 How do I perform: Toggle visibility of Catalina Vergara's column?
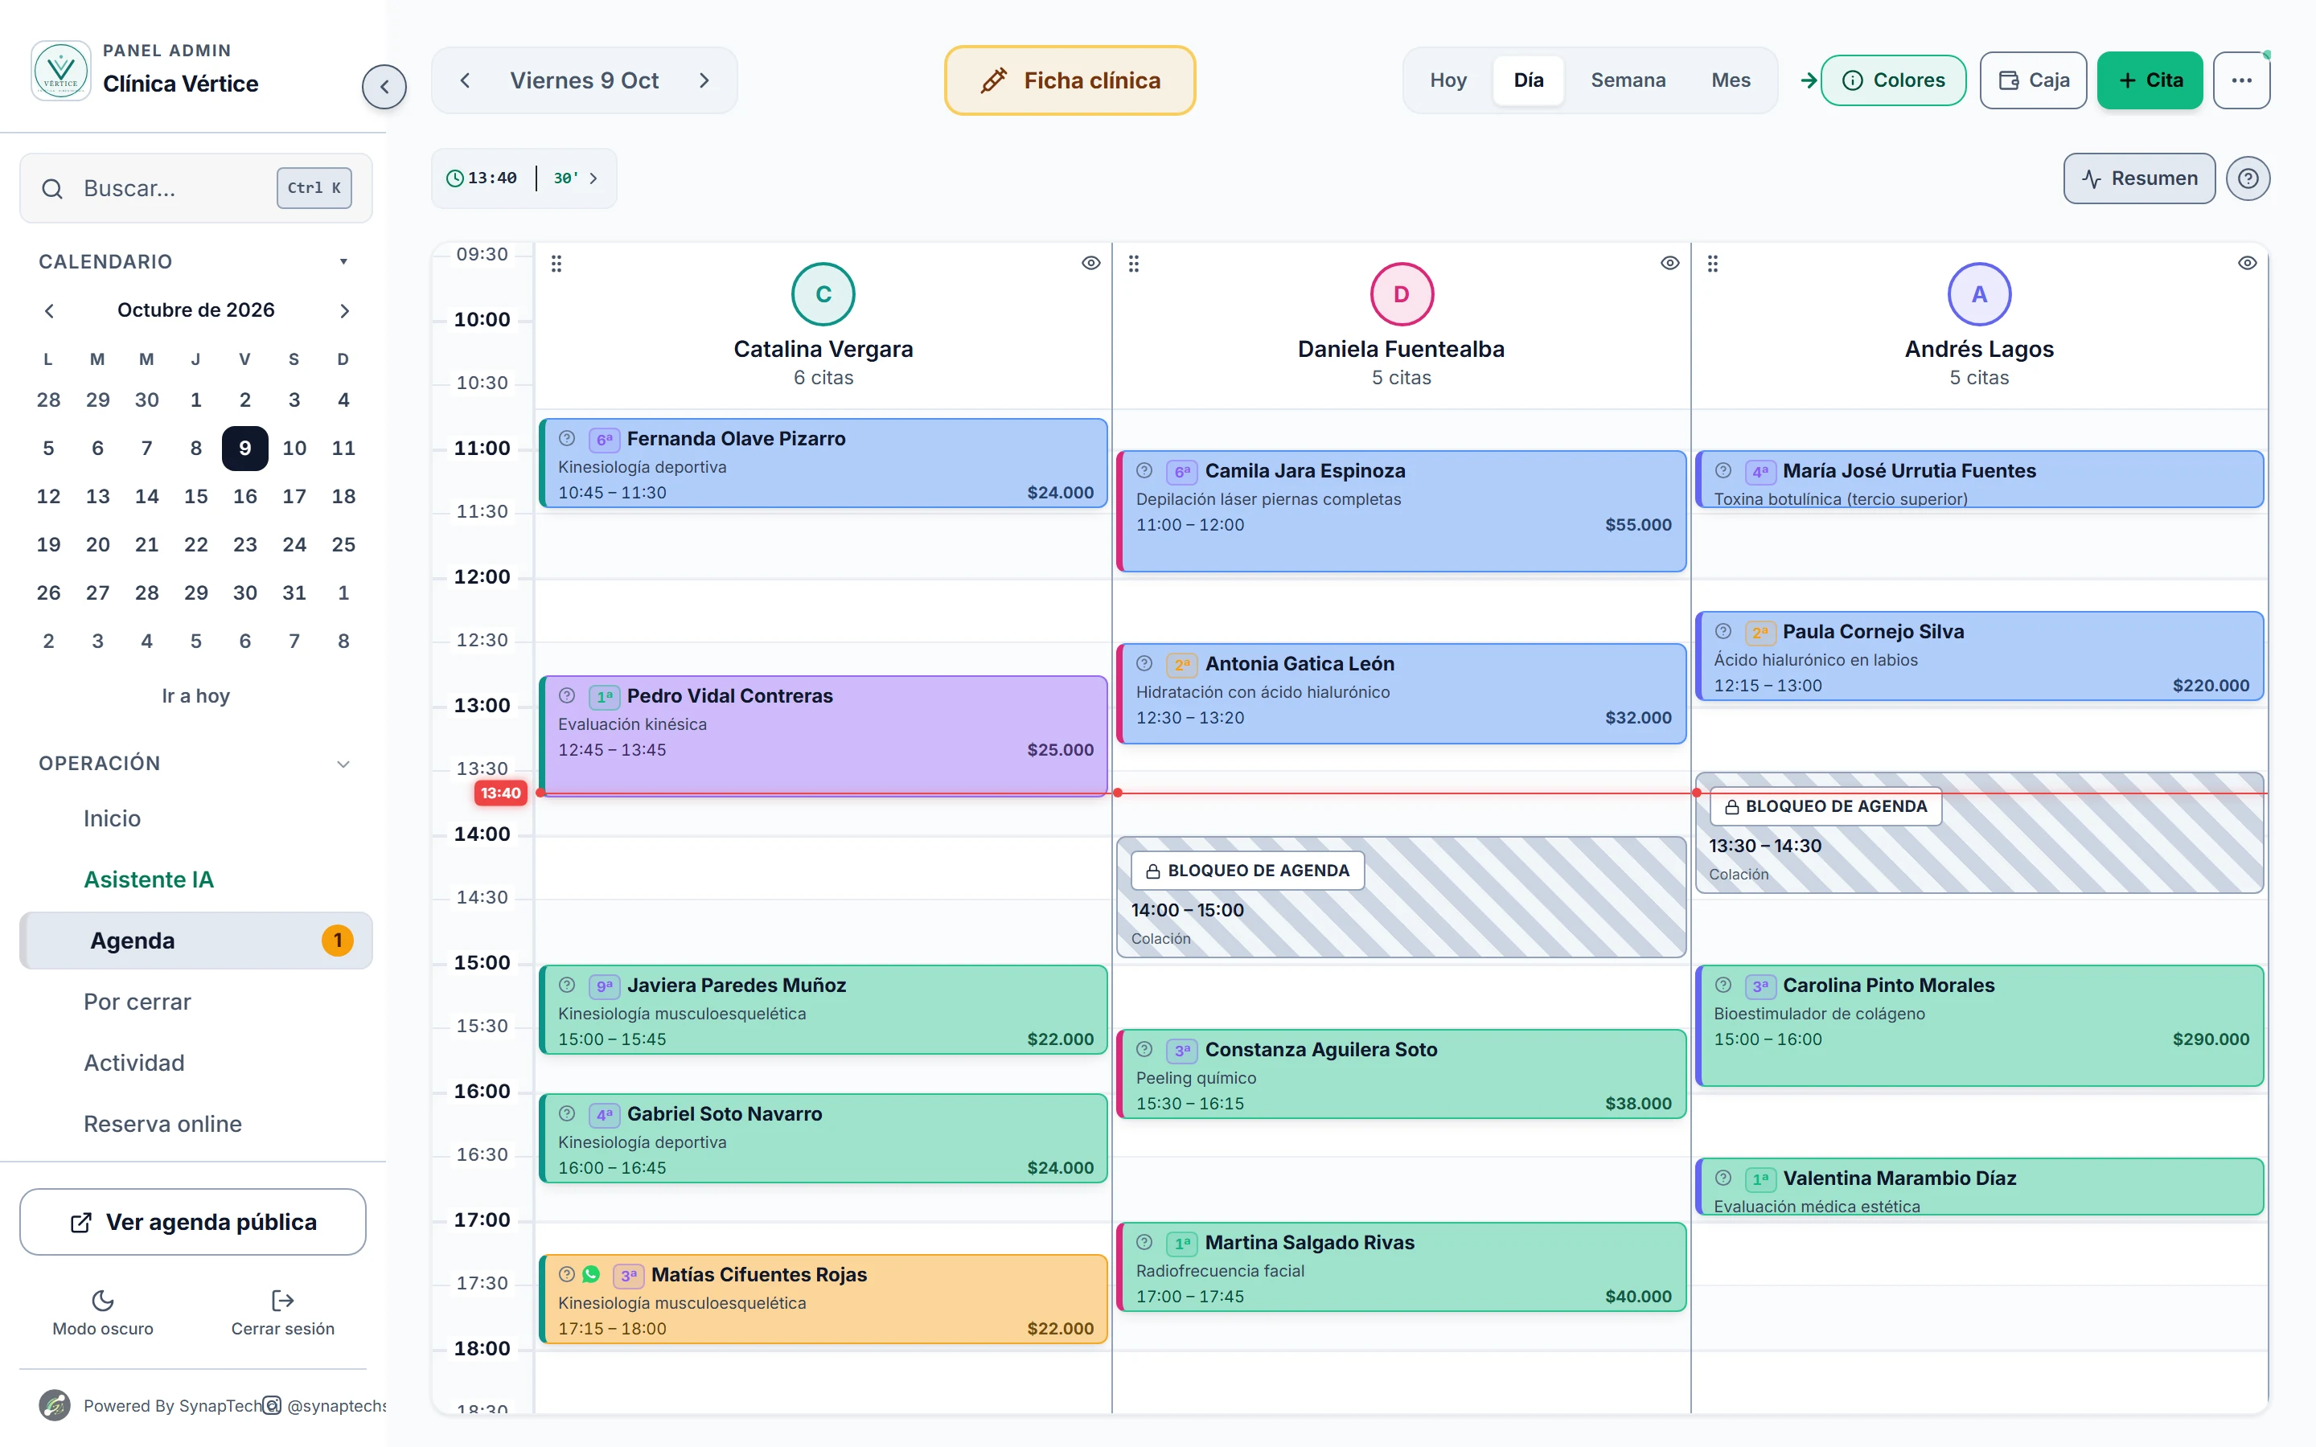(1091, 263)
